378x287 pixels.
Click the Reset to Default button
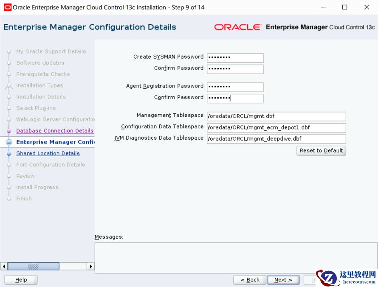321,151
